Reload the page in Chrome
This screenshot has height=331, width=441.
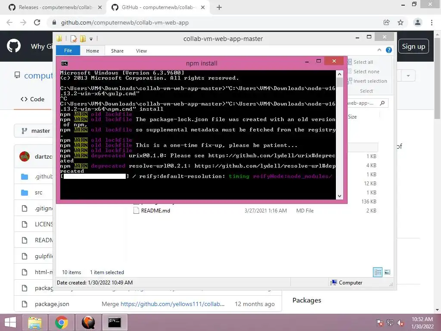pos(37,22)
